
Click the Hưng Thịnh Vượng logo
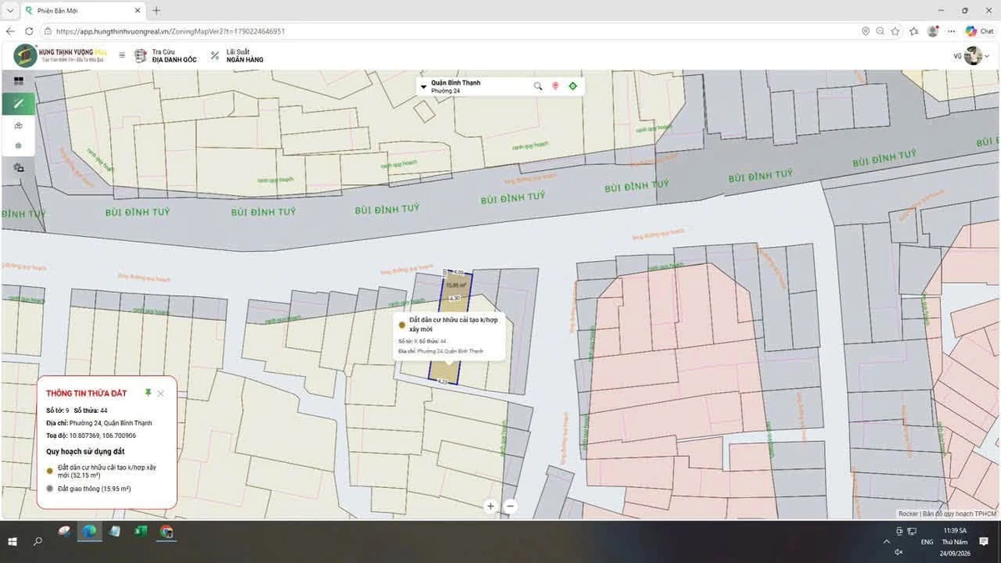(x=61, y=55)
